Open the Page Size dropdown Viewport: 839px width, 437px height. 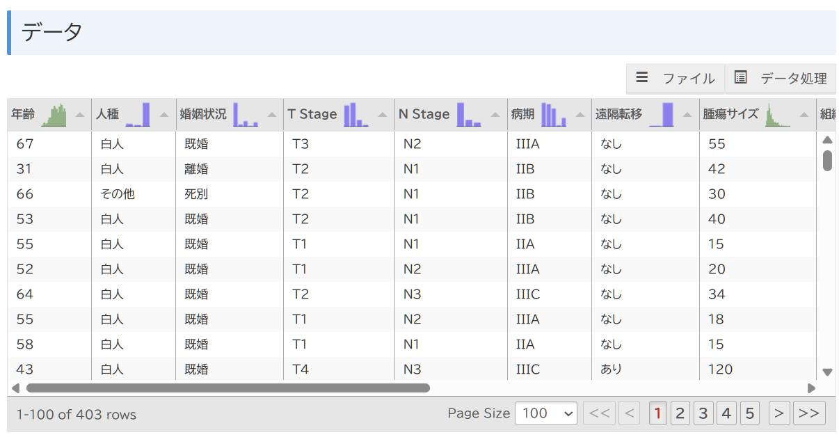[546, 413]
